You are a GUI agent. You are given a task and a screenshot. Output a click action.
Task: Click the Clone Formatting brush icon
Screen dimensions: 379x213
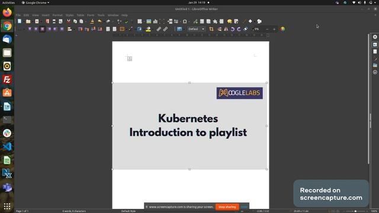coord(92,21)
